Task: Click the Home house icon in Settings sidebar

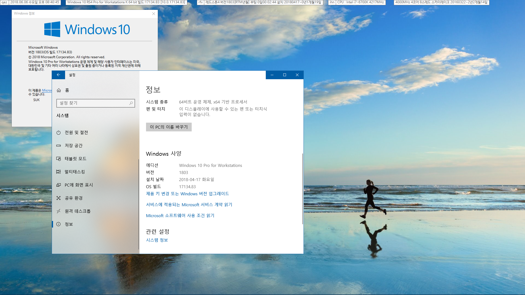Action: coord(59,90)
